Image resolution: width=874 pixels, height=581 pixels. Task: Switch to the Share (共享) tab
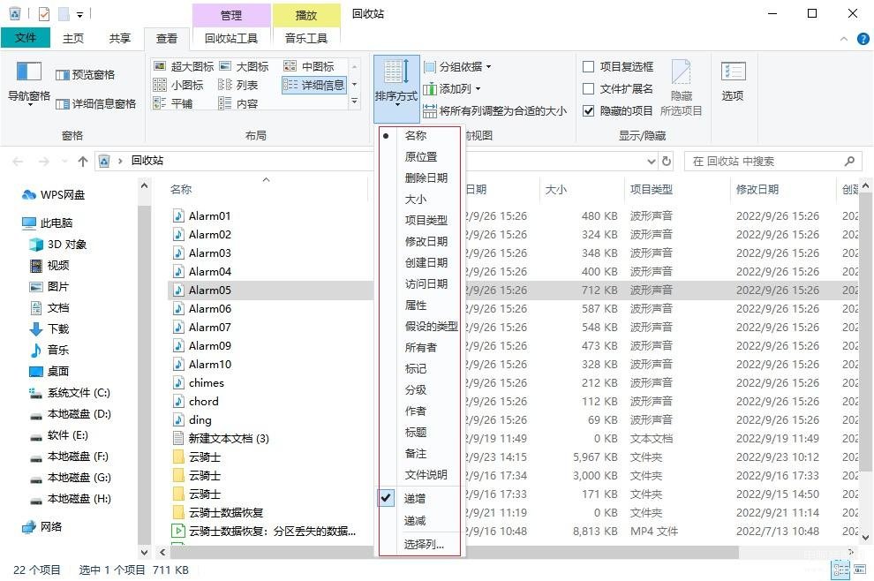120,38
